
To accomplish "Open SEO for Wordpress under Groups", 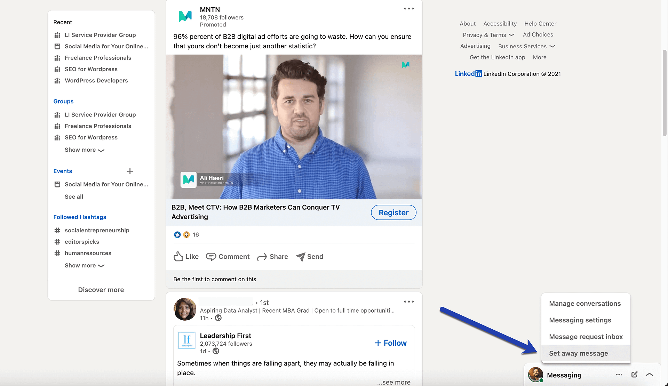I will (91, 138).
